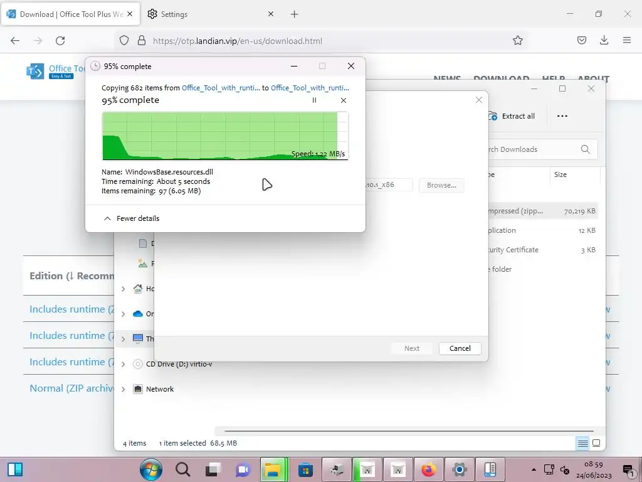This screenshot has width=642, height=482.
Task: Open the Start menu orb
Action: [x=151, y=469]
